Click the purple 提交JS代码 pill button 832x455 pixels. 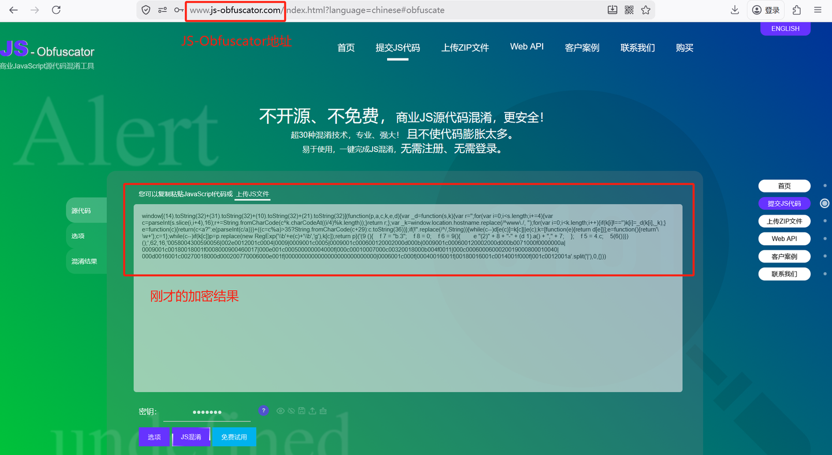pos(784,204)
